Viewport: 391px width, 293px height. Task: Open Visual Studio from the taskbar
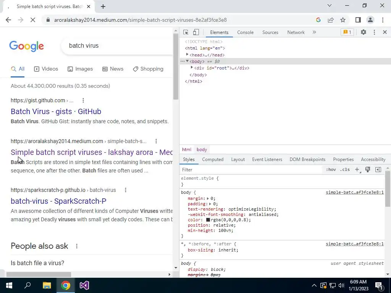[84, 285]
